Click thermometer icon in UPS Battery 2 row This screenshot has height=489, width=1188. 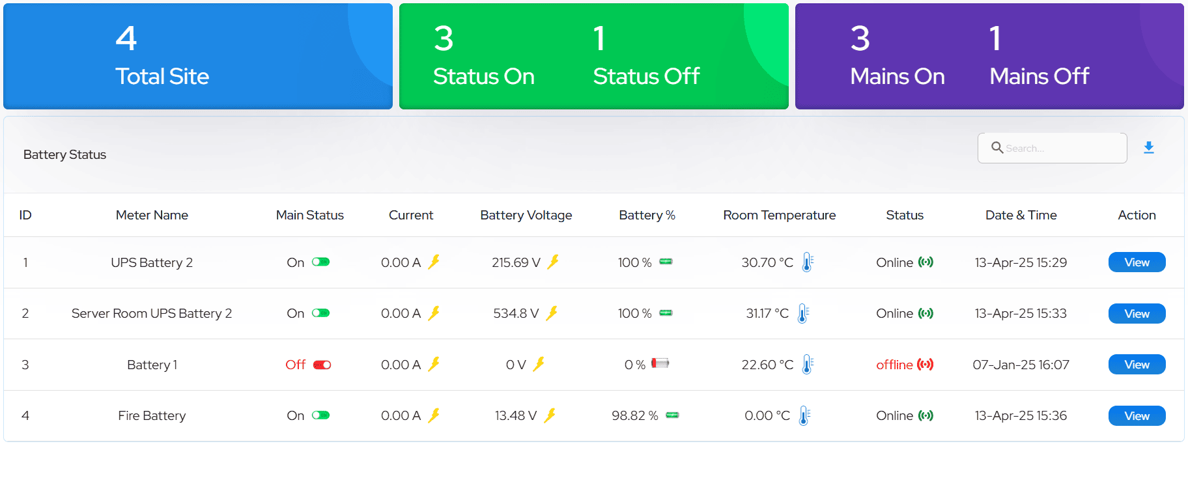tap(808, 262)
